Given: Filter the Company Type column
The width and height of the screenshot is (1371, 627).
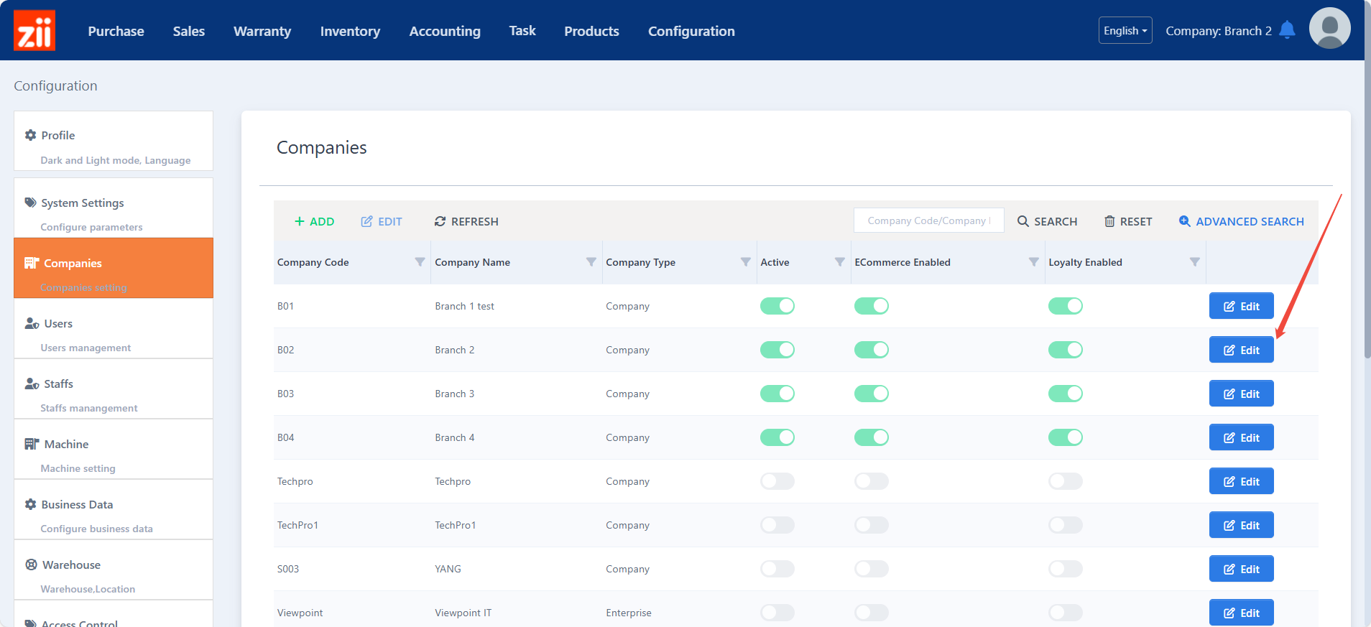Looking at the screenshot, I should (745, 262).
